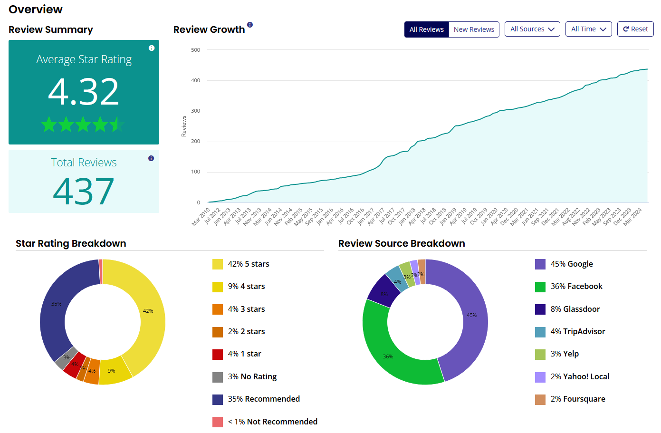Click the '36% Facebook' legend label
Viewport: 661px width, 433px height.
(x=576, y=286)
